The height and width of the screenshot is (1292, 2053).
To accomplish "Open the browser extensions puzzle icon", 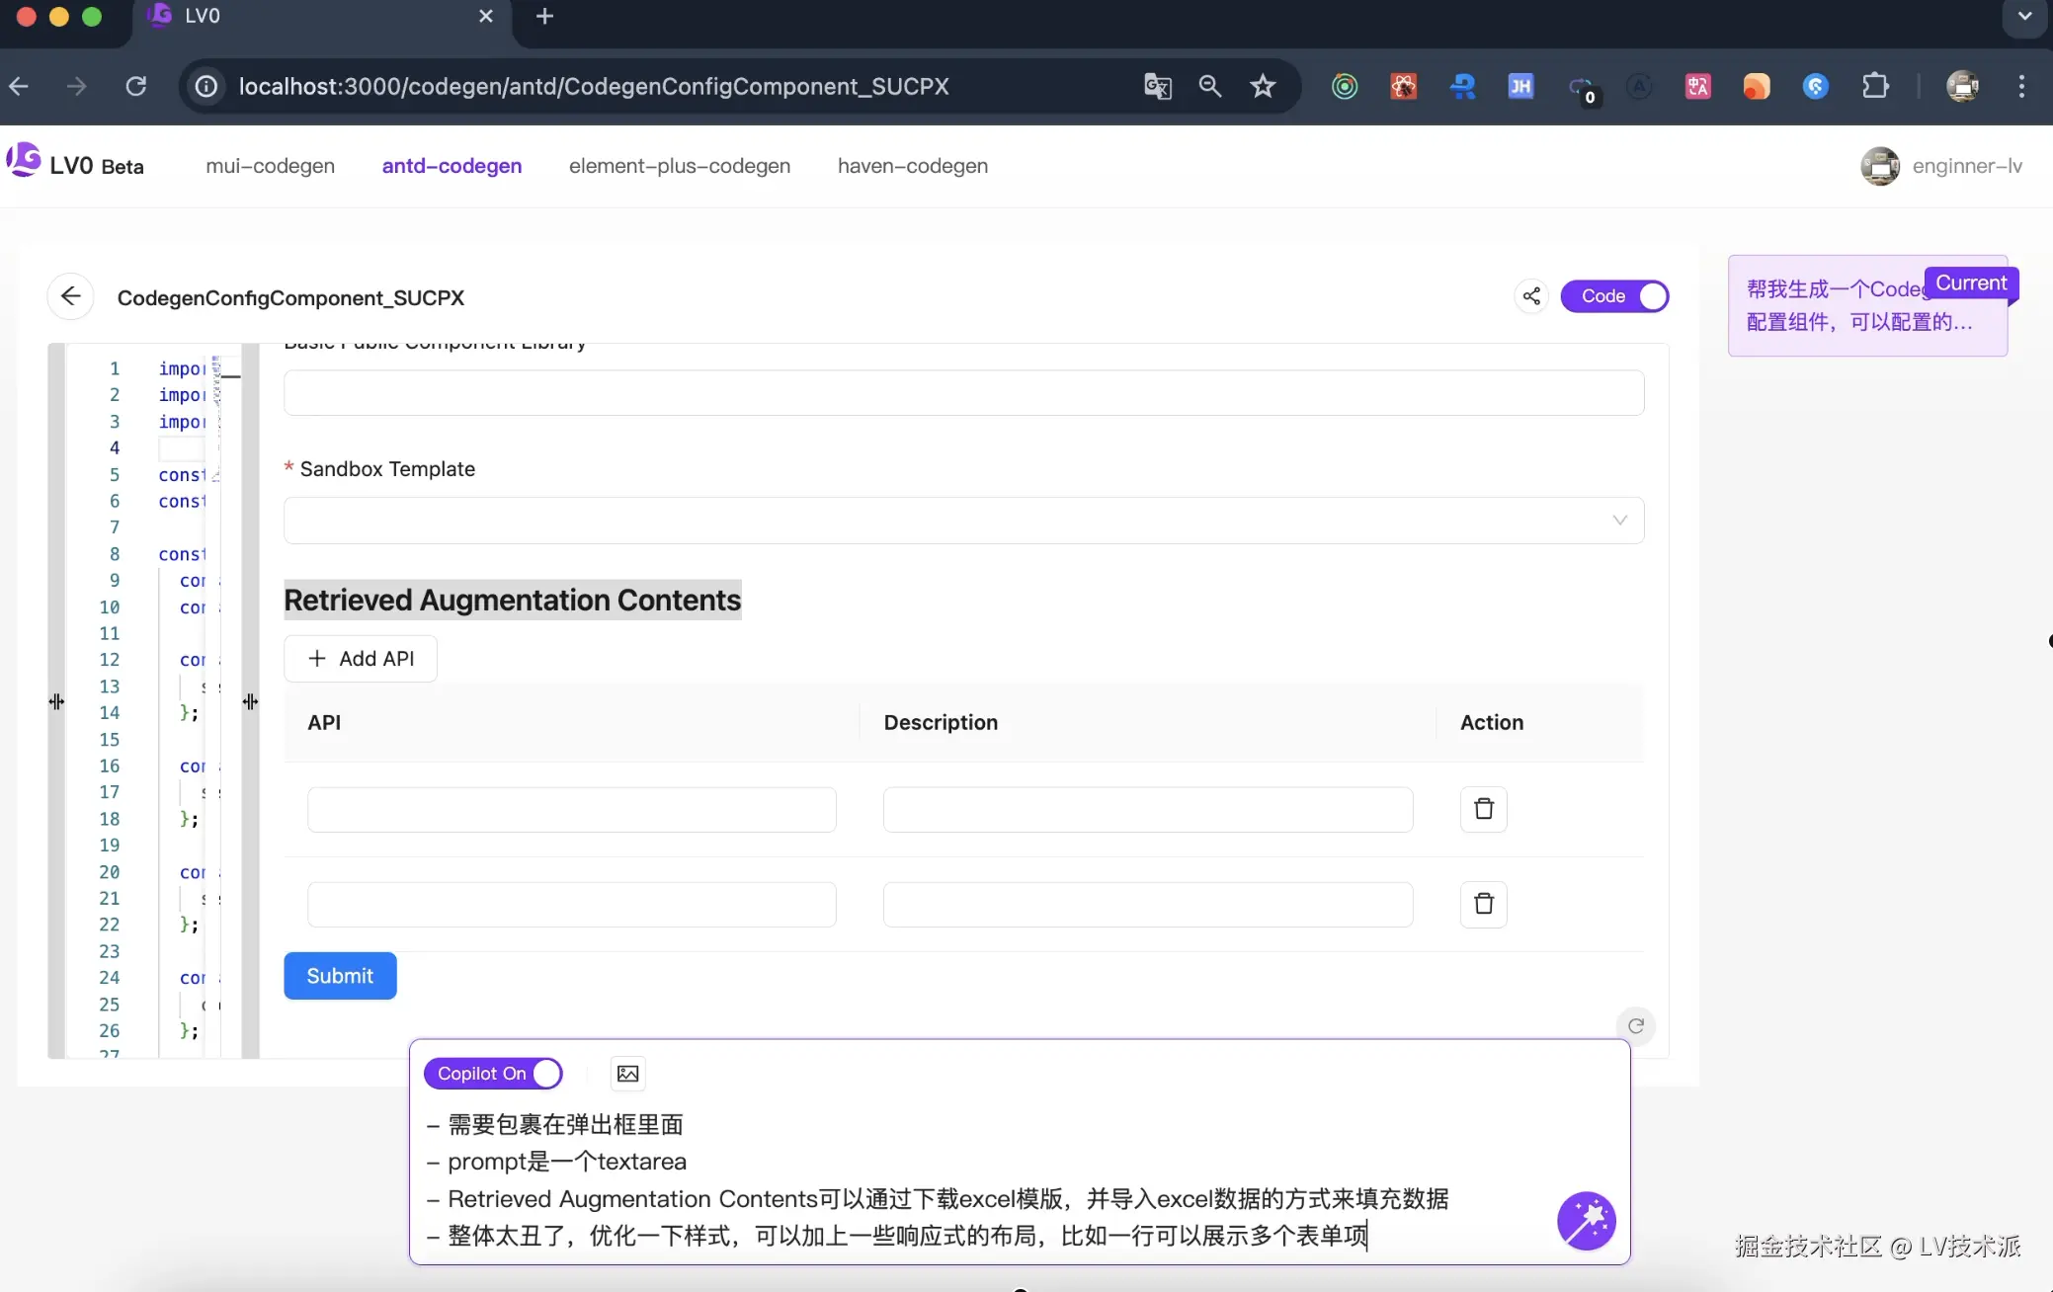I will click(x=1875, y=87).
